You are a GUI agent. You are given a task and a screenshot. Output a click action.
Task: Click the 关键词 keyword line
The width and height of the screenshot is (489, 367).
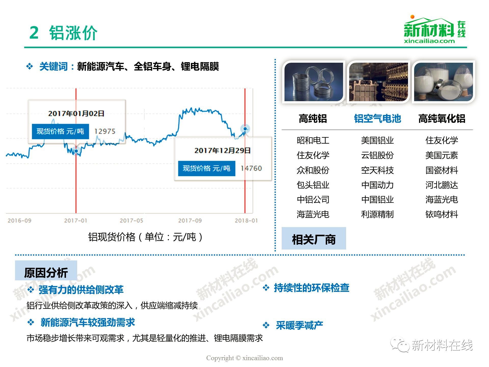coord(129,67)
